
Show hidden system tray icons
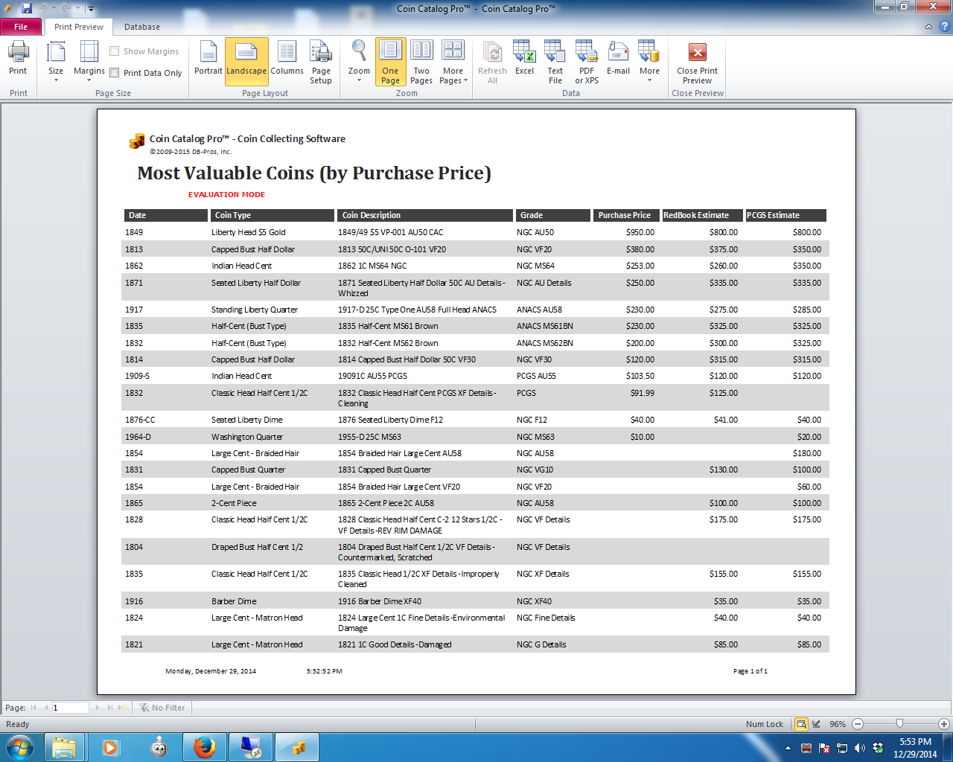tap(788, 748)
